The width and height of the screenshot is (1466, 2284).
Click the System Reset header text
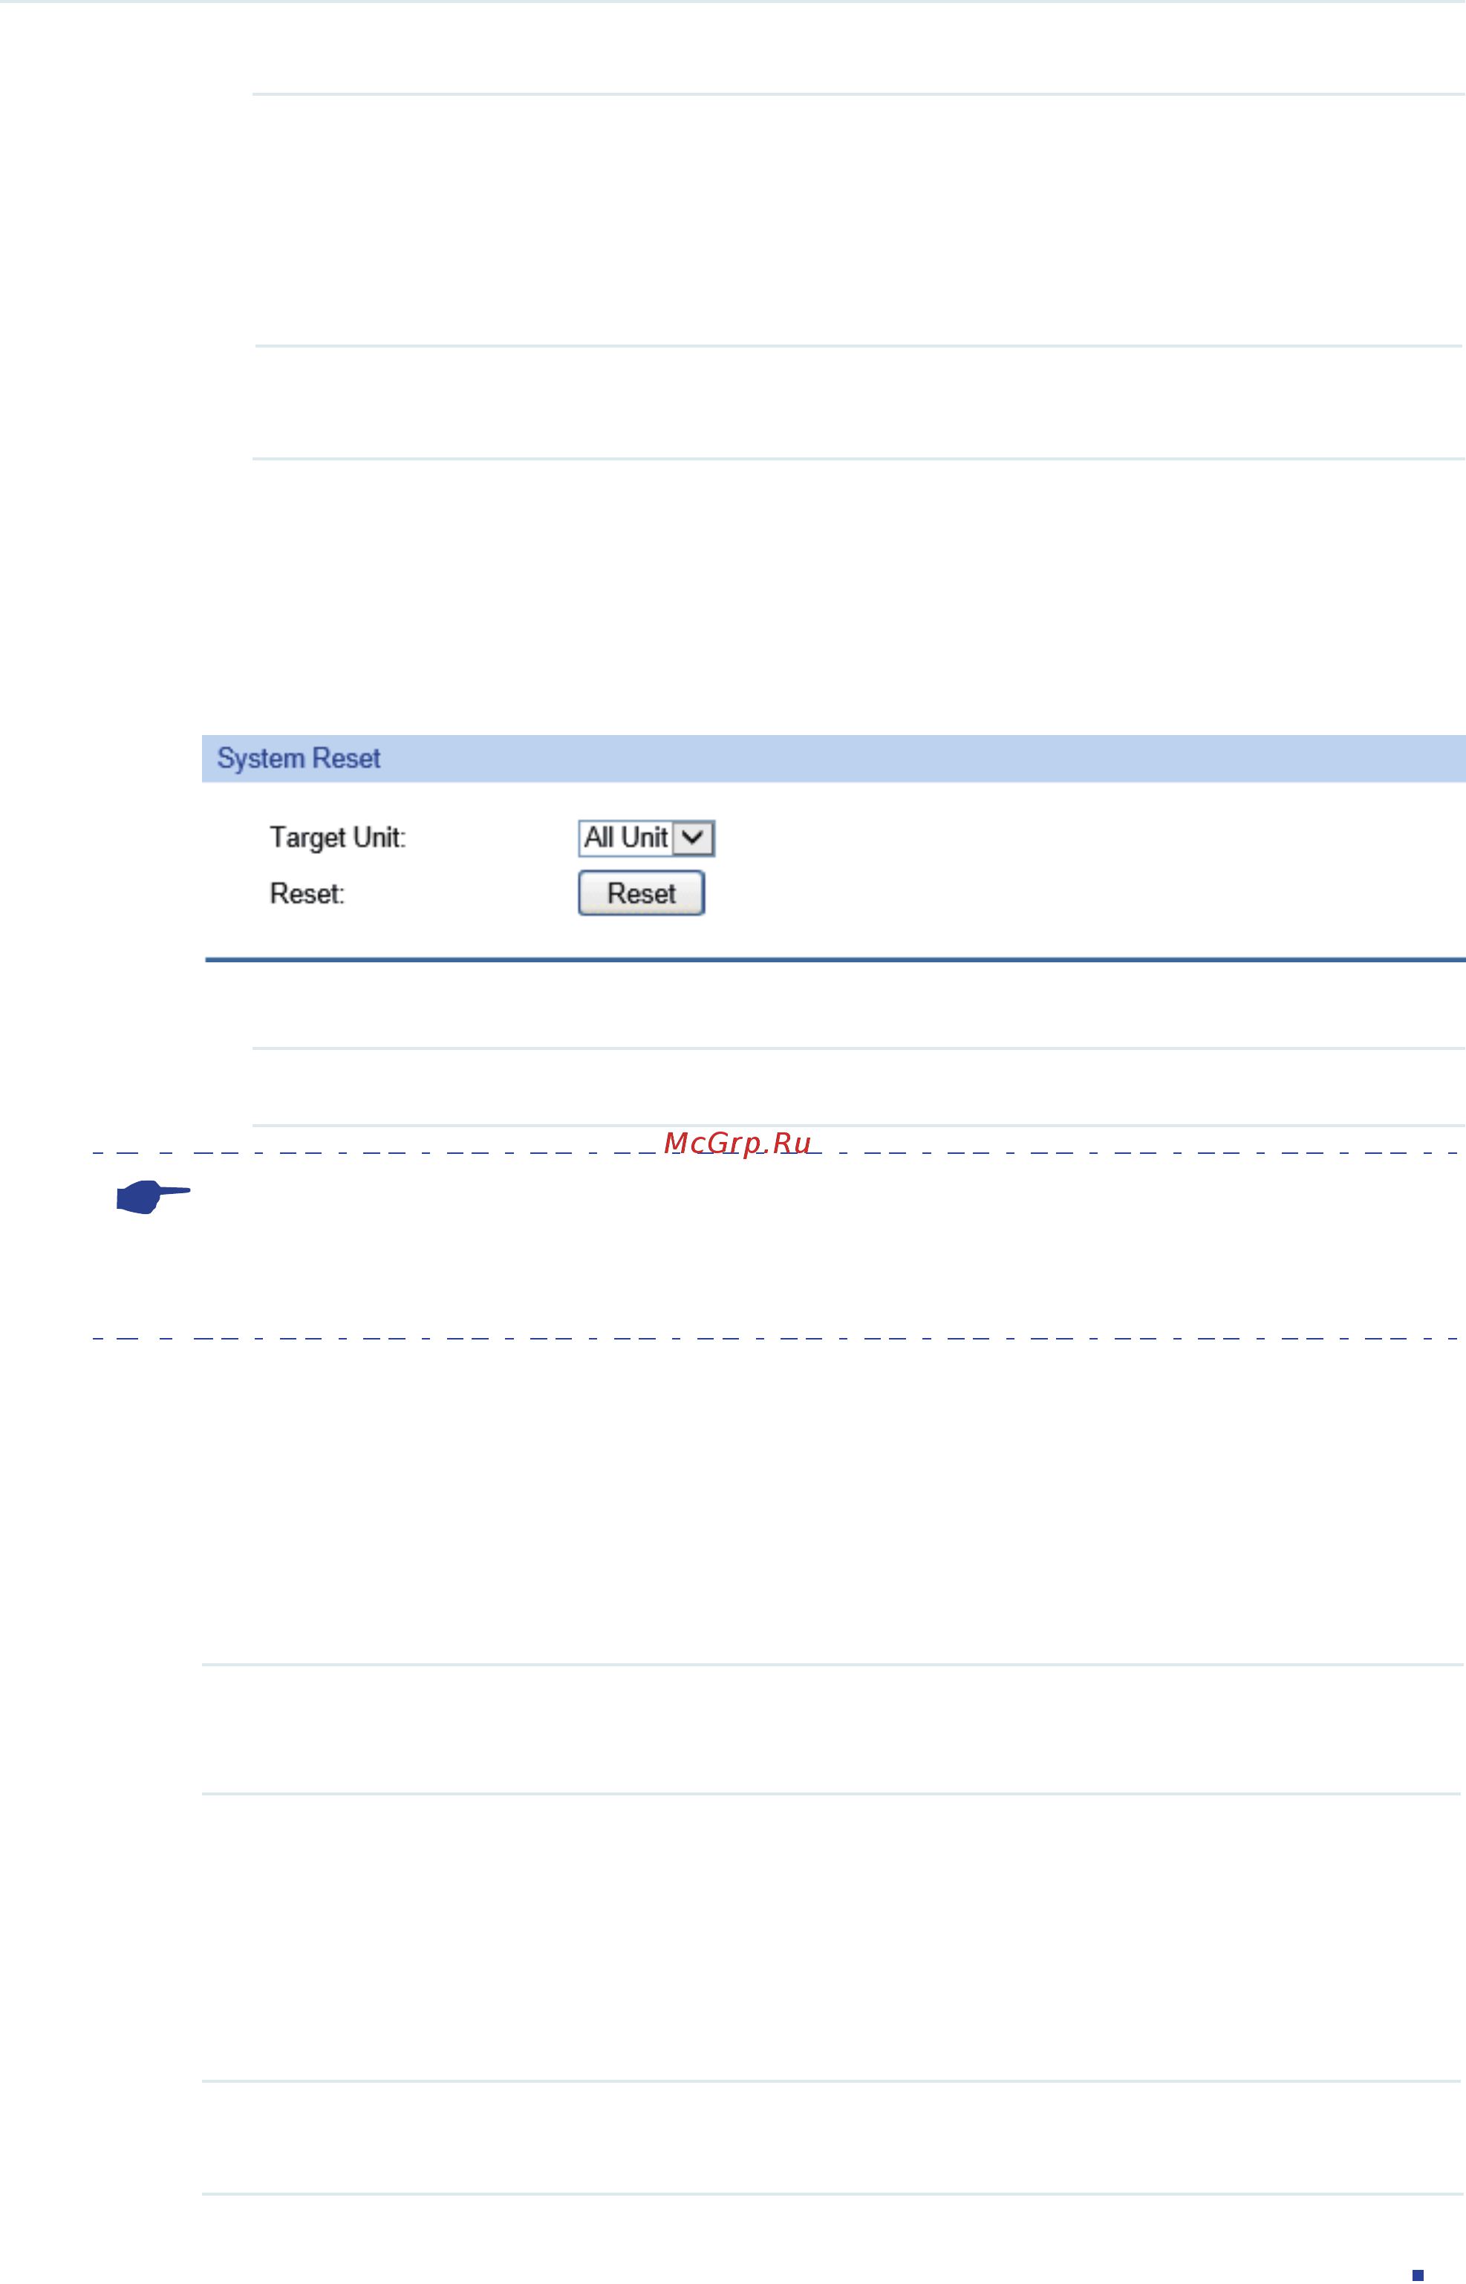coord(299,758)
